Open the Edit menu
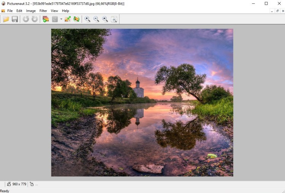 (x=19, y=11)
